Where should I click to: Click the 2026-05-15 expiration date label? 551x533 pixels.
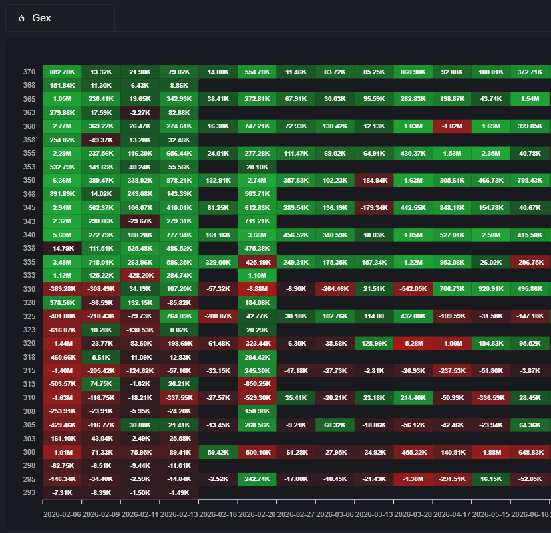tap(491, 514)
